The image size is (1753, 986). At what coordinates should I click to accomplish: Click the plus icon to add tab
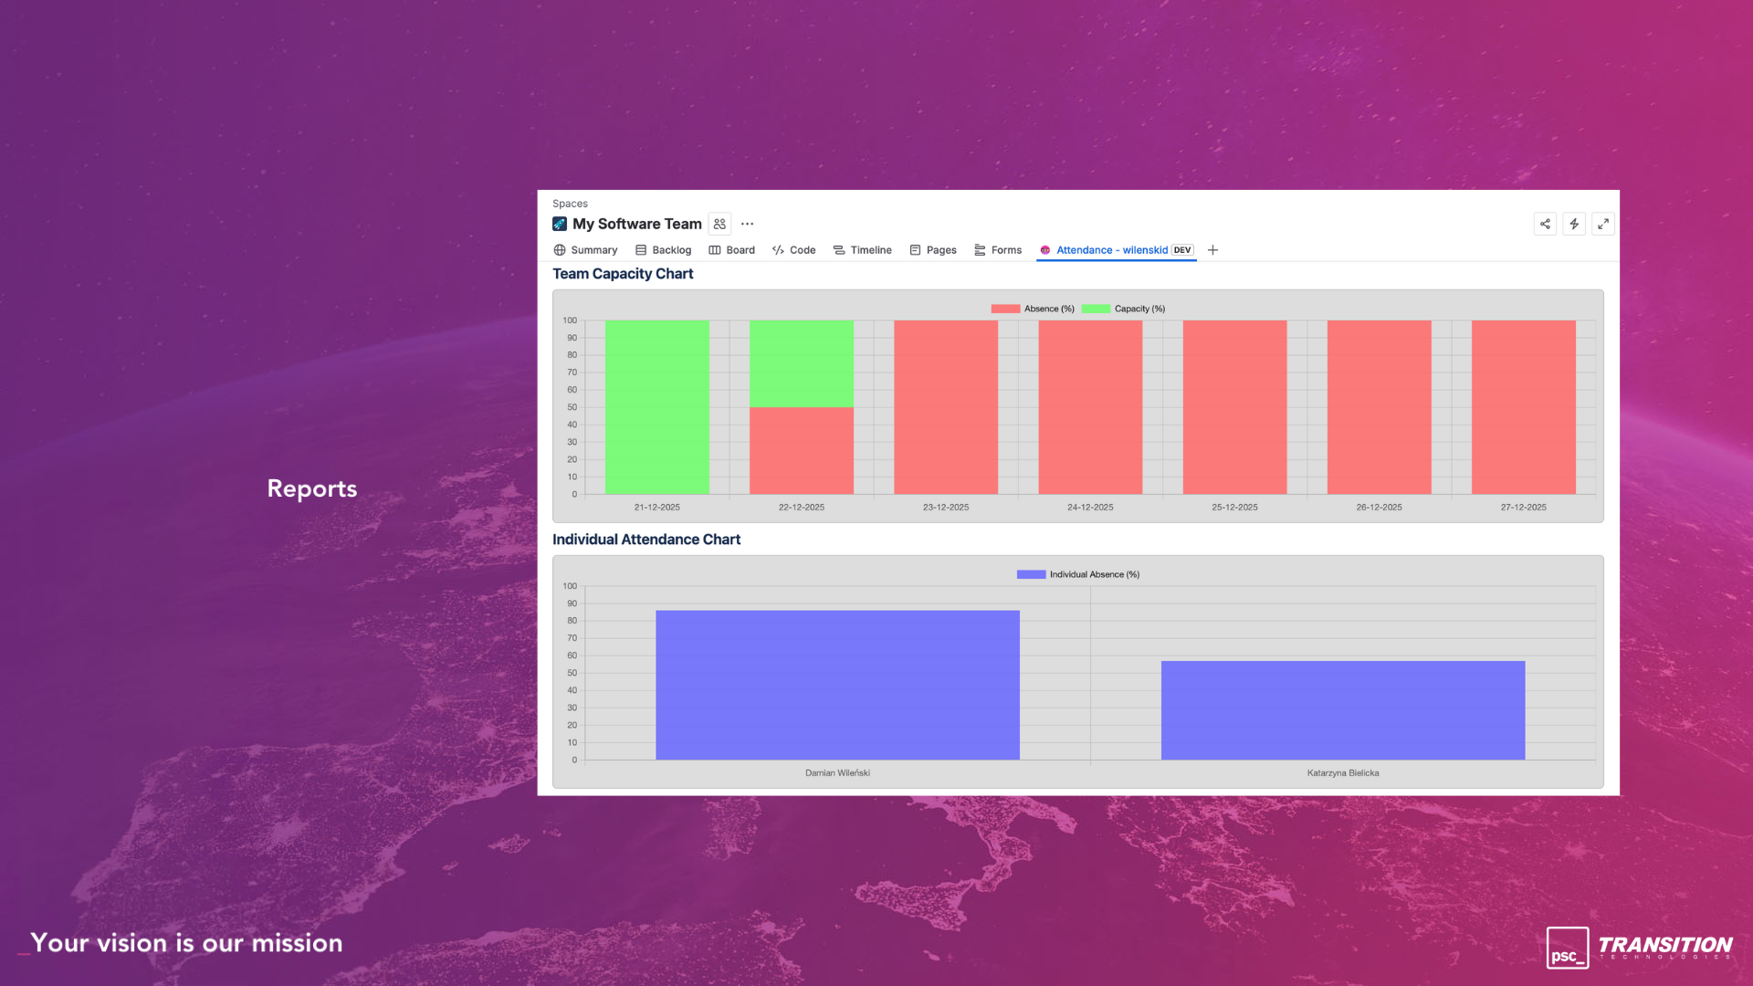tap(1212, 250)
